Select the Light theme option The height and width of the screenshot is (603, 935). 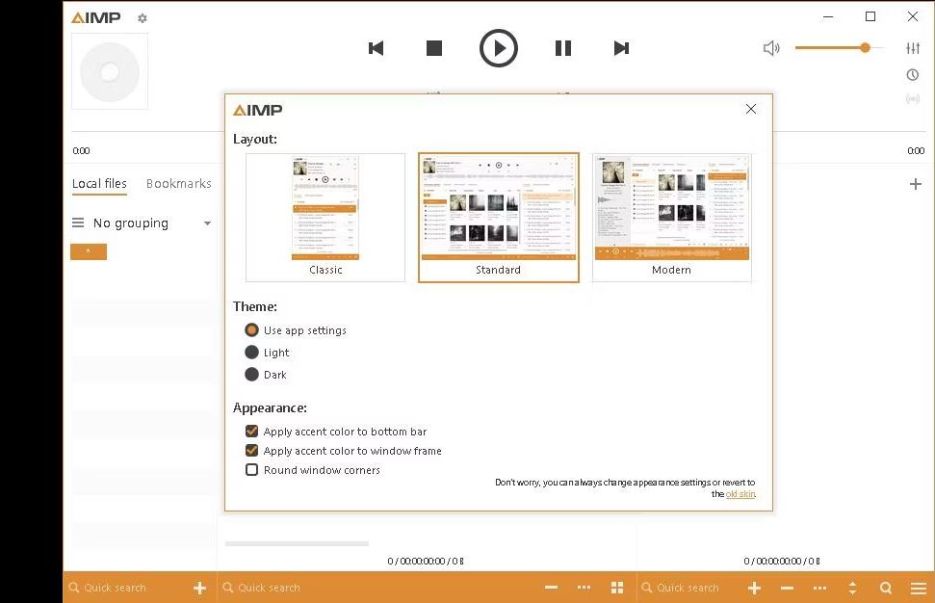point(267,353)
